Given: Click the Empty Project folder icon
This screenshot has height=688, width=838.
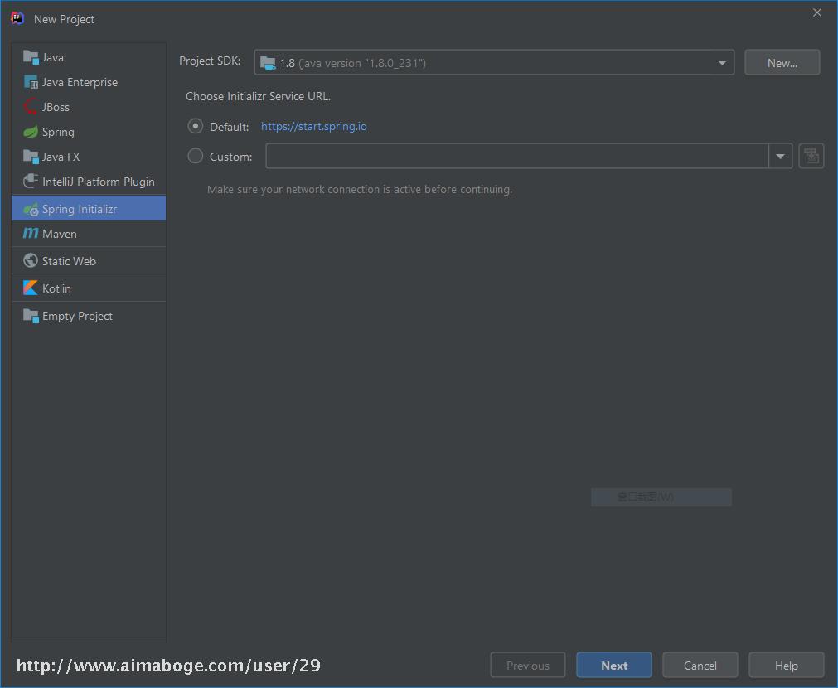Looking at the screenshot, I should click(31, 316).
